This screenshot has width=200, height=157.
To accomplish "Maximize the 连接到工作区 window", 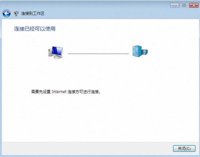I will 184,5.
